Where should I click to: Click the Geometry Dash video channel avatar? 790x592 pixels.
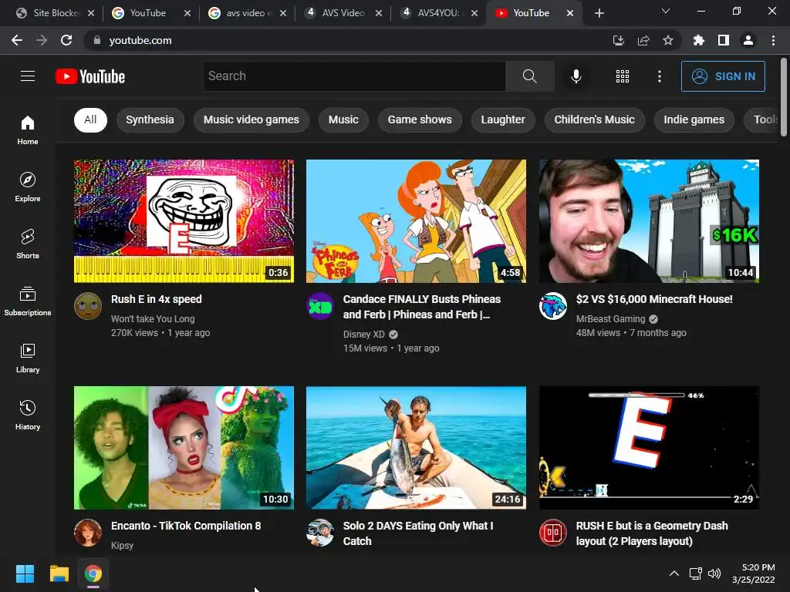552,532
